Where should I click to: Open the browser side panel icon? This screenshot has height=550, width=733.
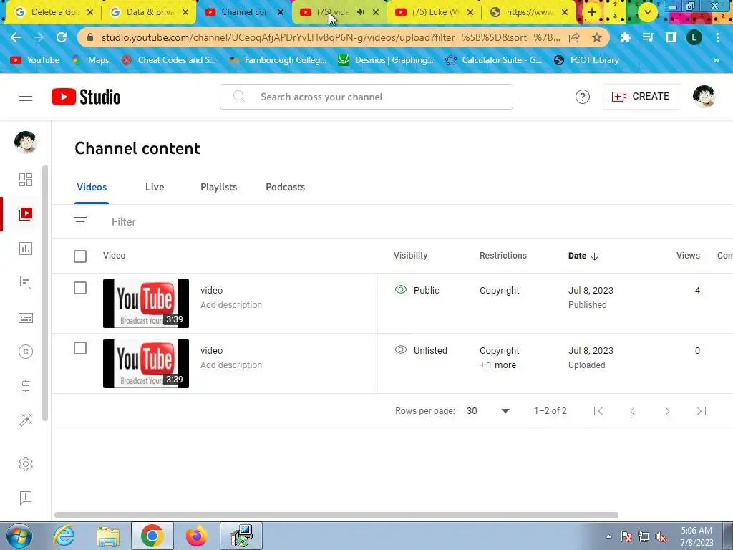(x=671, y=37)
